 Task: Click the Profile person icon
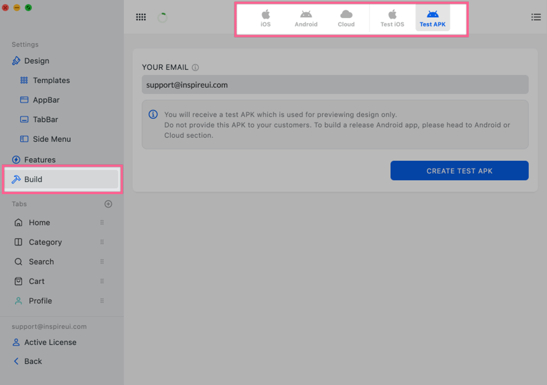(18, 300)
